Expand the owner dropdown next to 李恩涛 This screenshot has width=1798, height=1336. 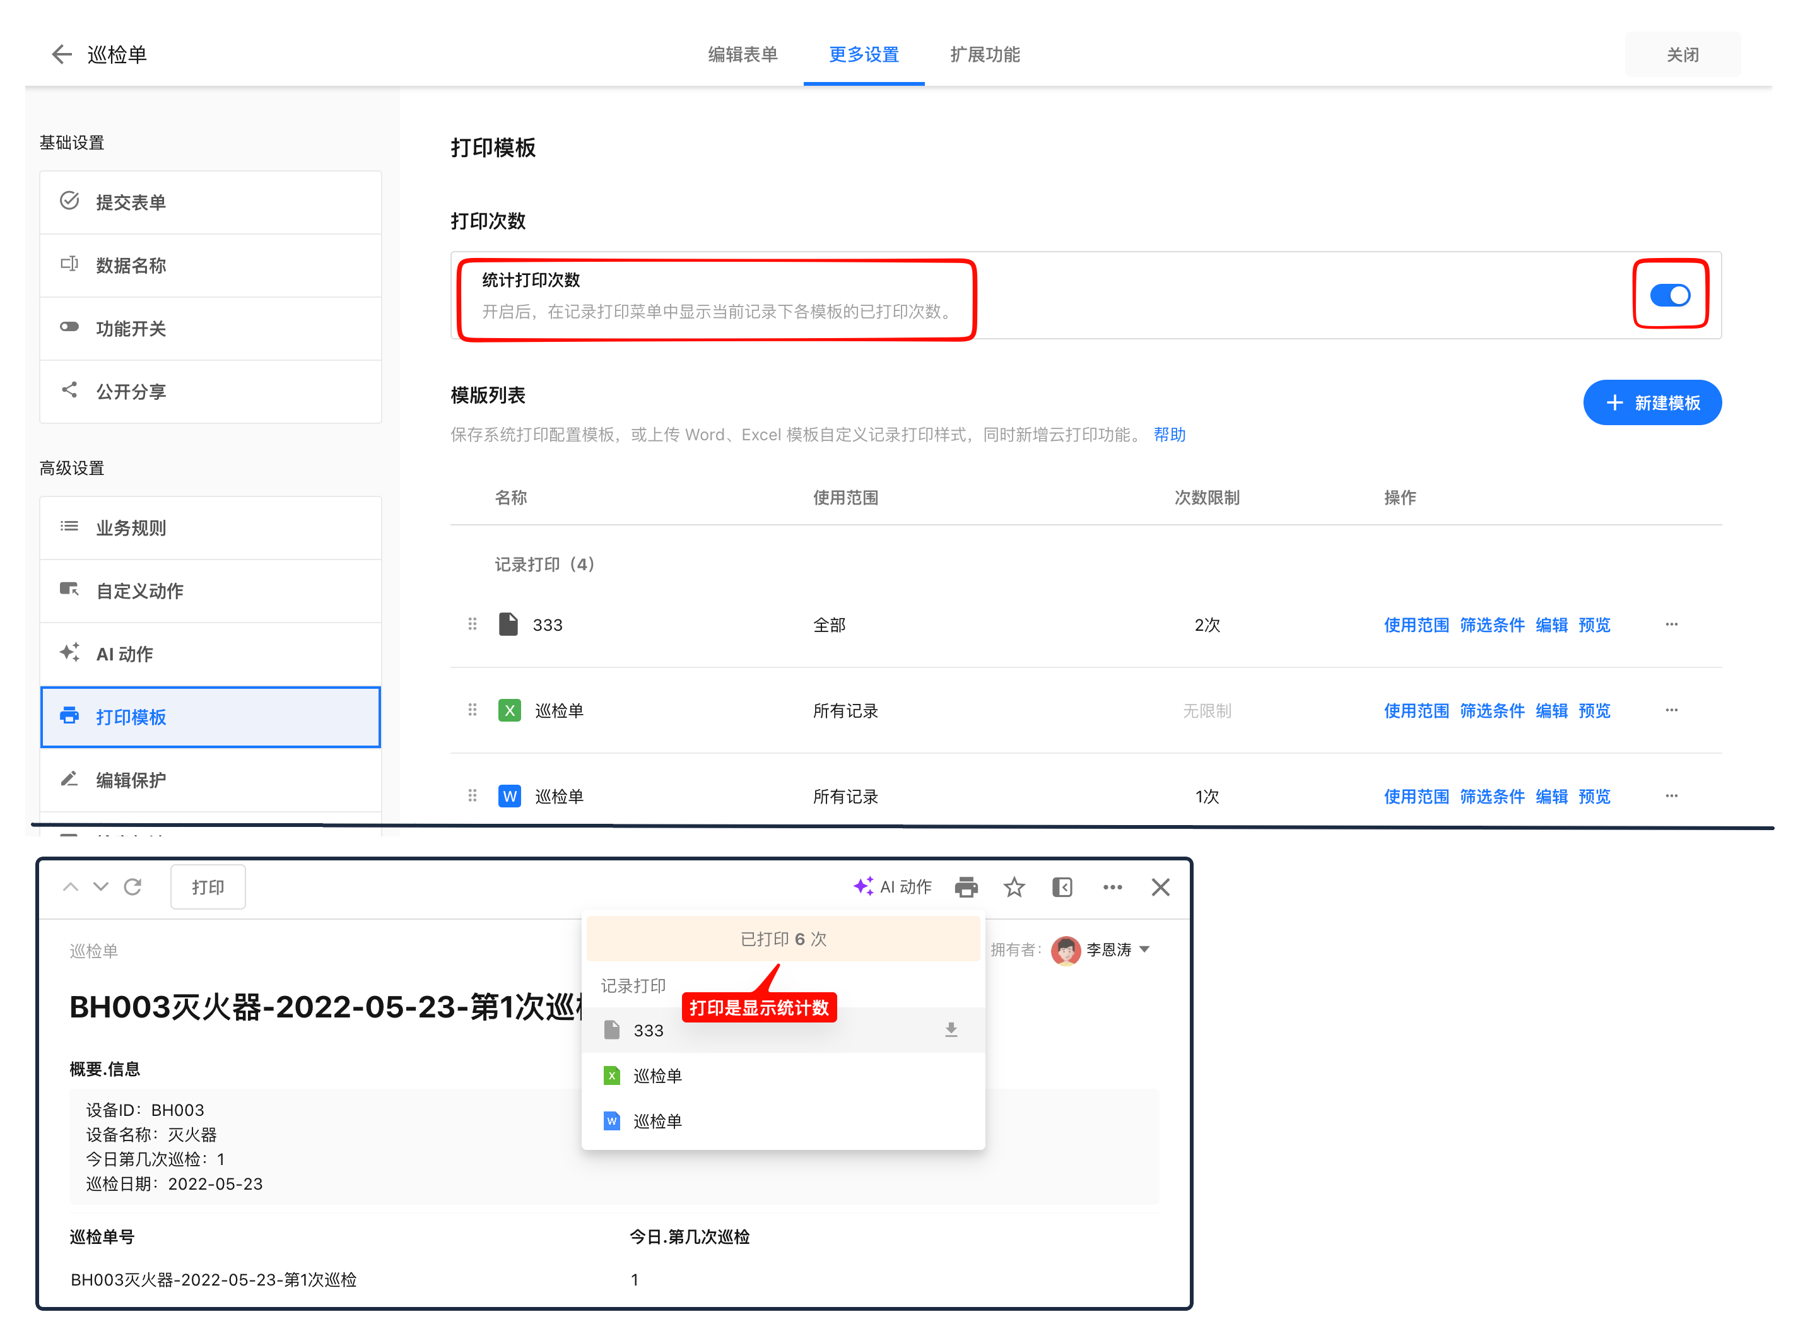coord(1144,949)
